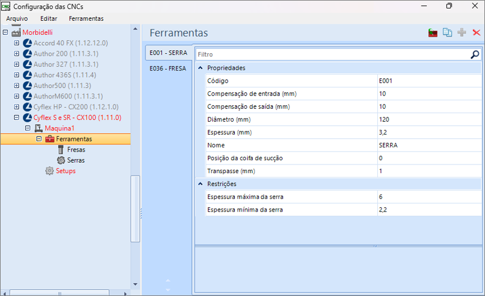Expand the Author 200 node

17,53
